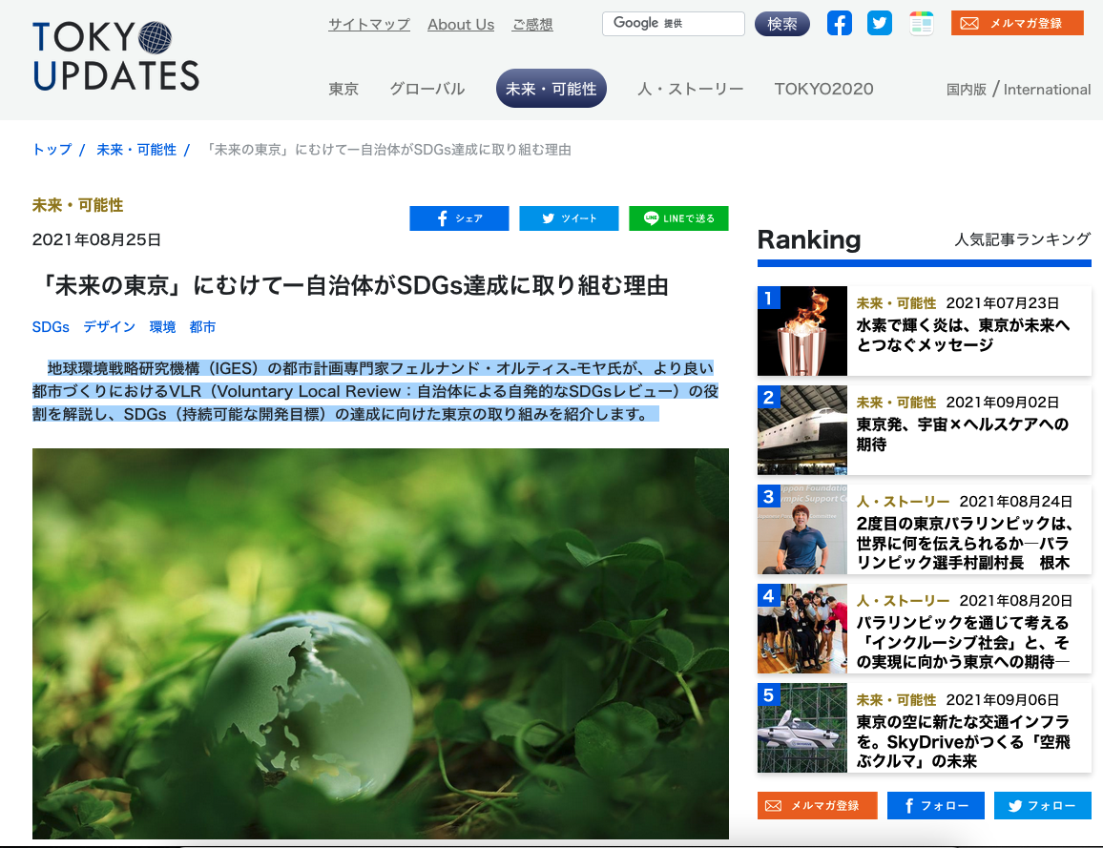Open the Facebook icon in the header
The height and width of the screenshot is (848, 1103).
click(x=840, y=23)
